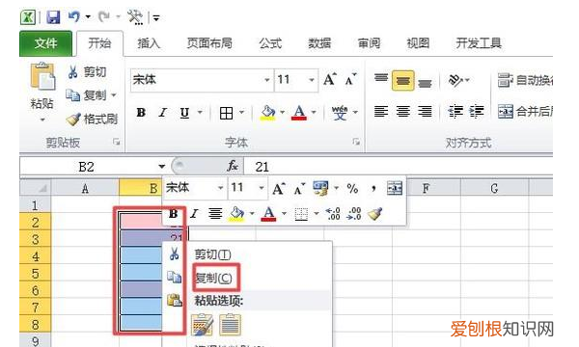Open mini toolbar font name dropdown
The height and width of the screenshot is (347, 579).
coord(220,188)
